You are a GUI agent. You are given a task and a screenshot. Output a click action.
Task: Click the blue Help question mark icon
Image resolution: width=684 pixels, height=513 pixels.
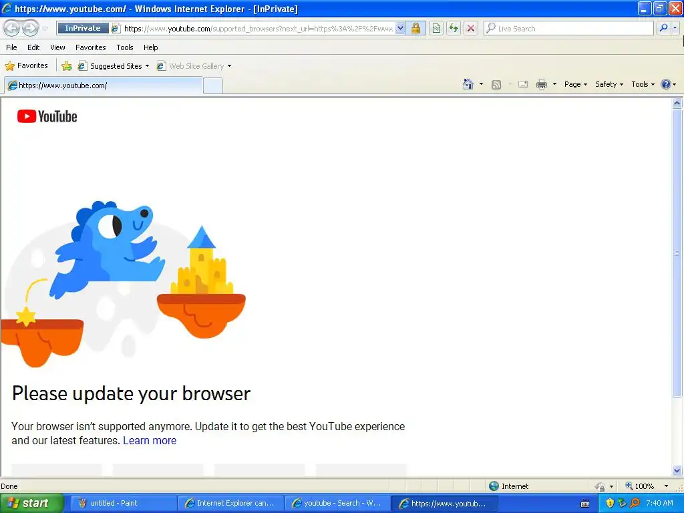click(666, 84)
